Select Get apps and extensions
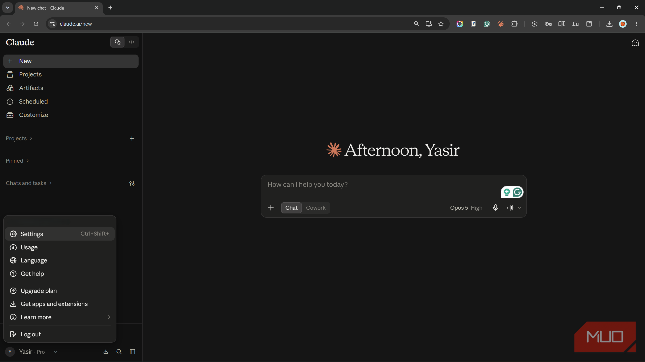 click(60, 304)
